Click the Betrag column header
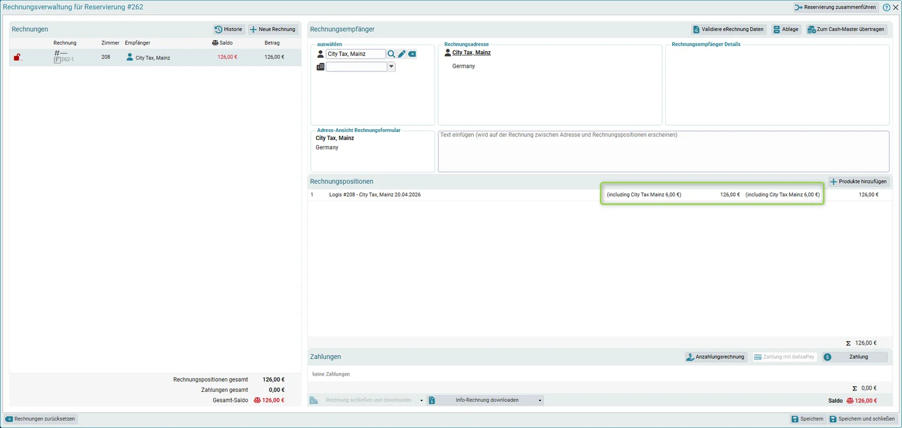The width and height of the screenshot is (902, 428). click(x=272, y=43)
